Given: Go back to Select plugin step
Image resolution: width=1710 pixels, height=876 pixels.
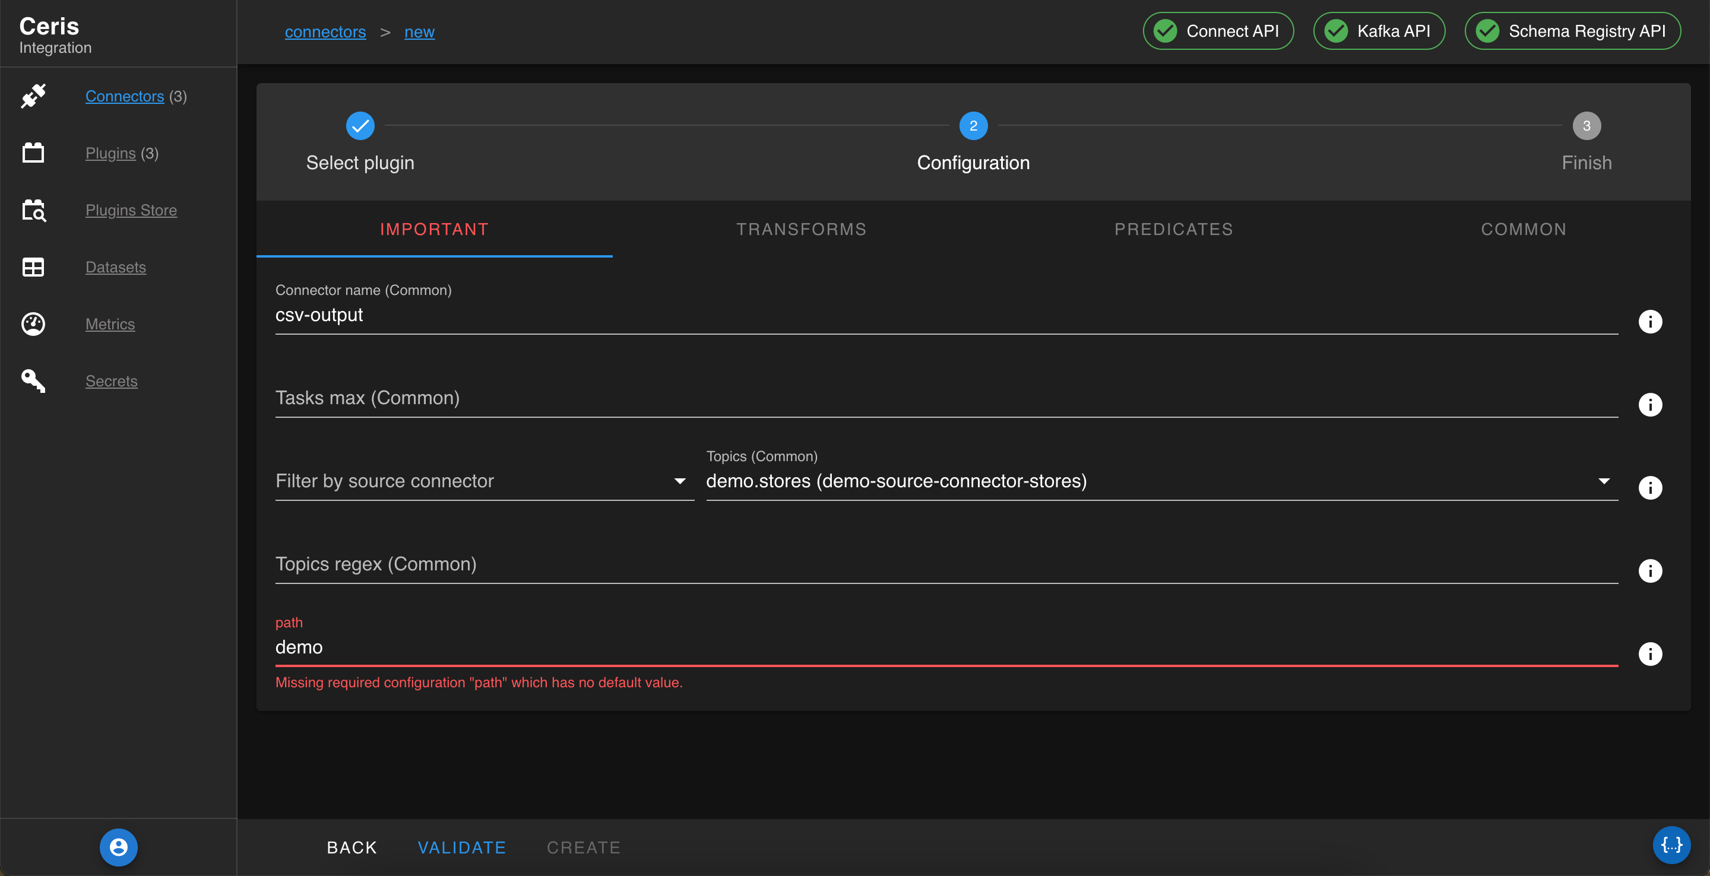Looking at the screenshot, I should tap(360, 126).
